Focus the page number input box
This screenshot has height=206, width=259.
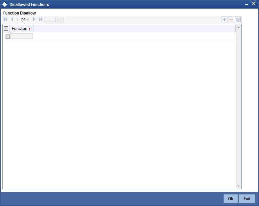click(x=50, y=20)
